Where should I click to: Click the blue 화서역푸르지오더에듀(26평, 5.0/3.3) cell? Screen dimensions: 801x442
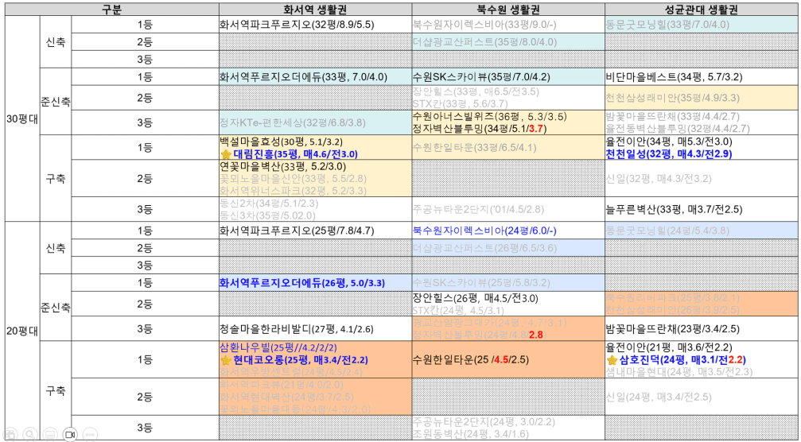[315, 283]
